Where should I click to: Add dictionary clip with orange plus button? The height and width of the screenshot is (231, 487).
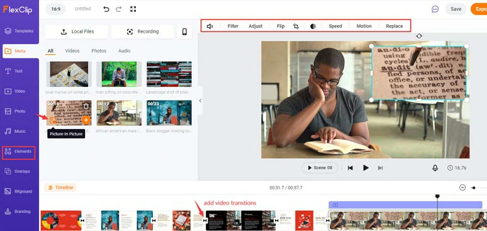click(86, 120)
